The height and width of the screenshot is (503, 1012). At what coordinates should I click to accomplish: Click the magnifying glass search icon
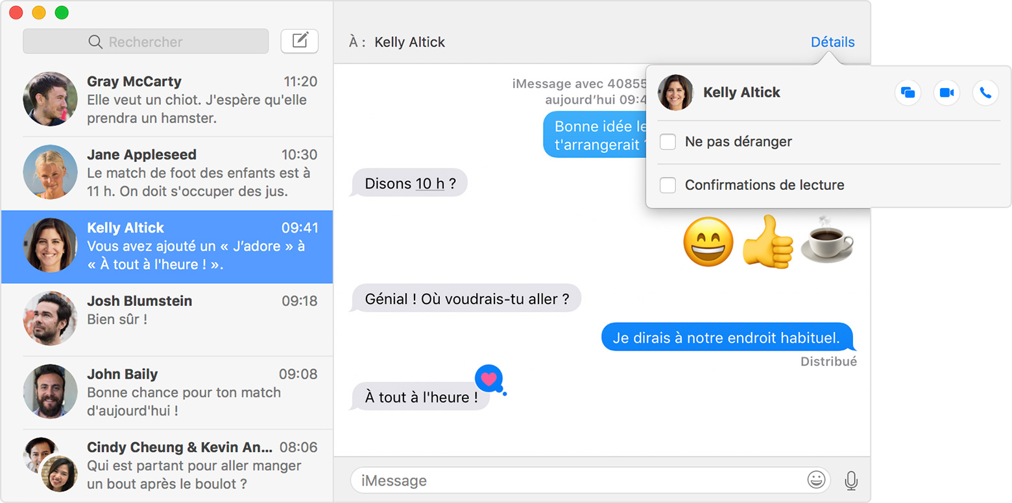(x=95, y=42)
